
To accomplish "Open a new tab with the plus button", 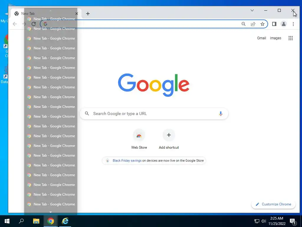I will pyautogui.click(x=88, y=14).
